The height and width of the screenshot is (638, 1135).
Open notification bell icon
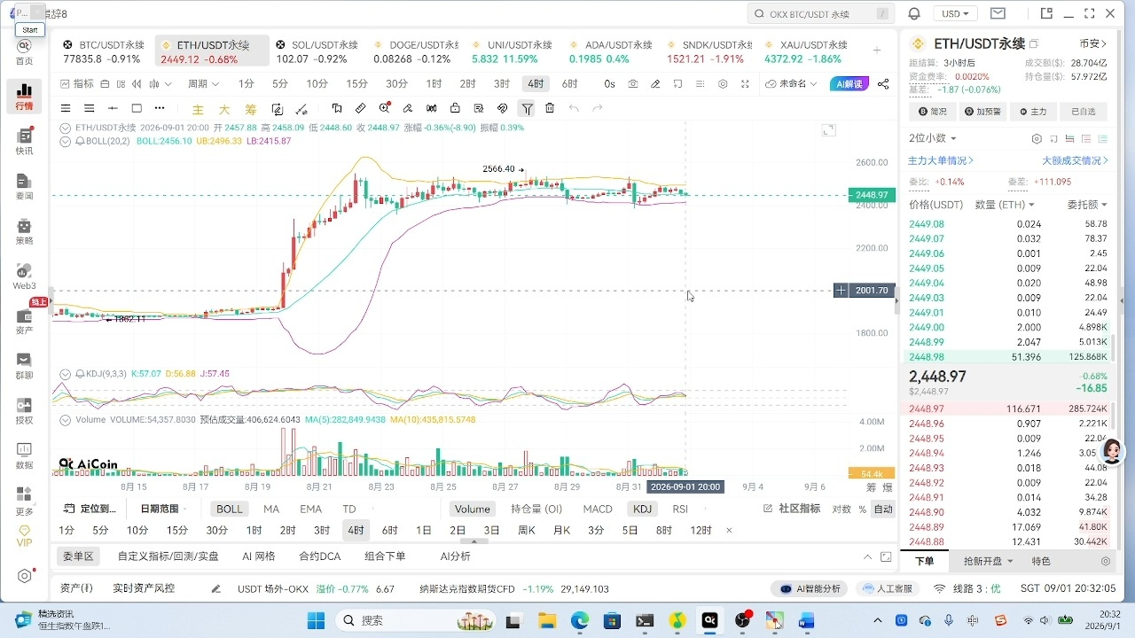point(914,13)
